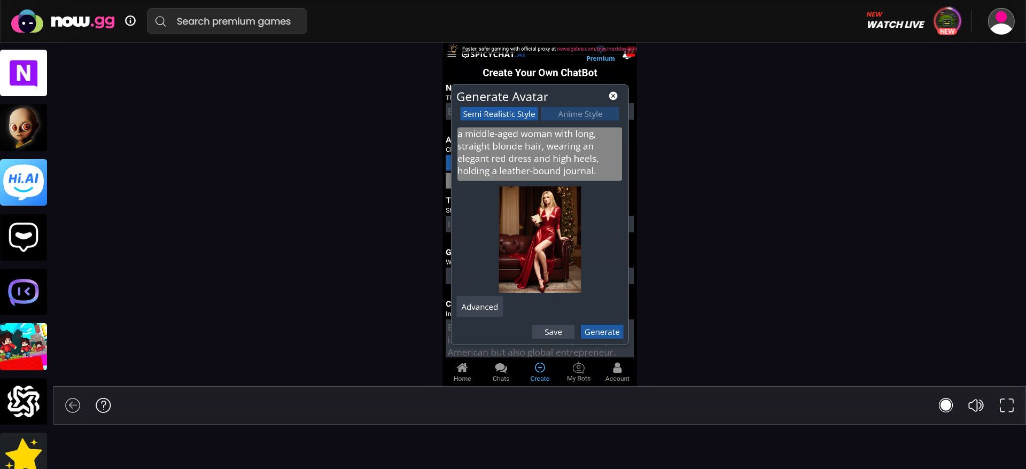Click the now.gg info icon
This screenshot has width=1026, height=469.
[x=130, y=21]
